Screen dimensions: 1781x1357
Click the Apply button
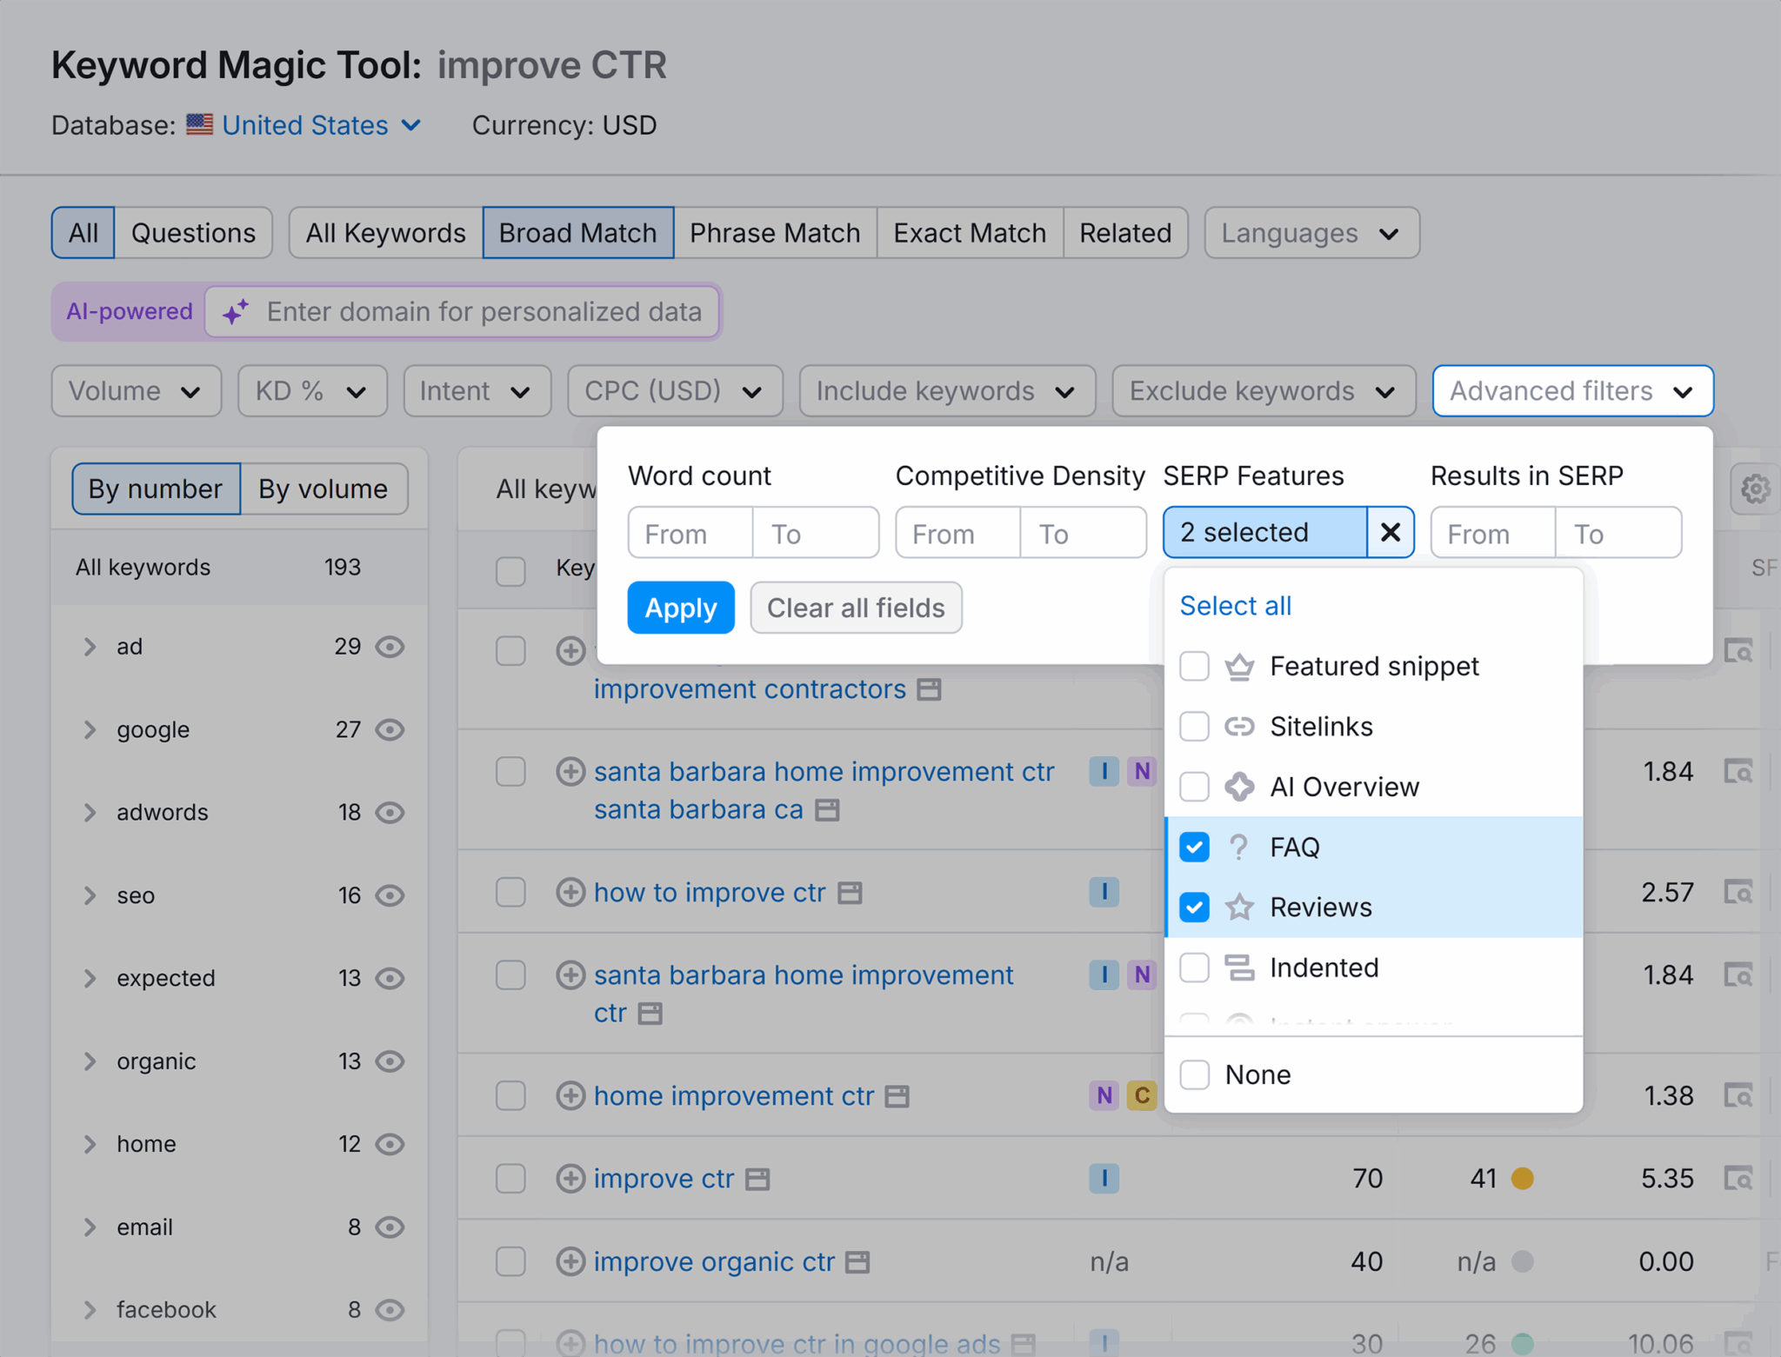coord(681,608)
